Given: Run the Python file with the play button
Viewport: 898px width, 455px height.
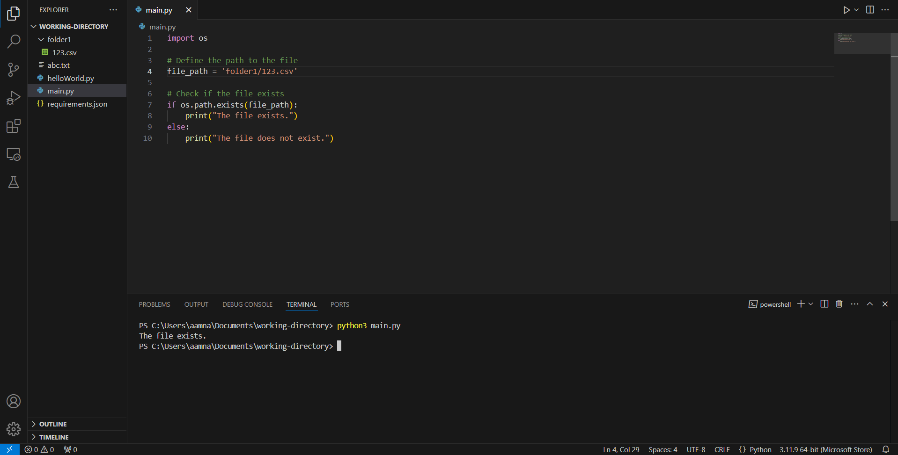Looking at the screenshot, I should point(846,9).
